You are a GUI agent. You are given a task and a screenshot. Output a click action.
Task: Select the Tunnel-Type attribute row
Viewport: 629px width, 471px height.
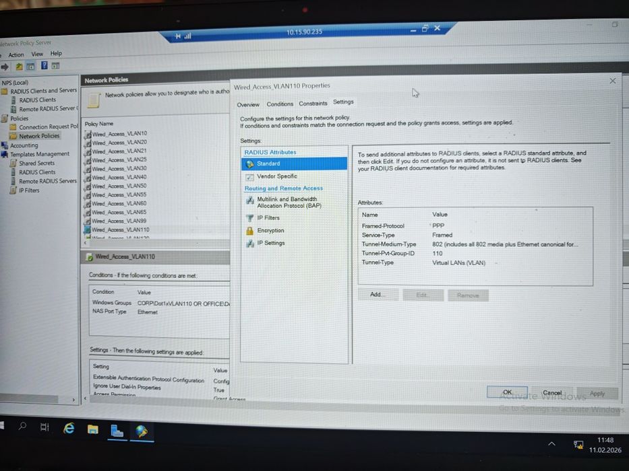click(475, 262)
